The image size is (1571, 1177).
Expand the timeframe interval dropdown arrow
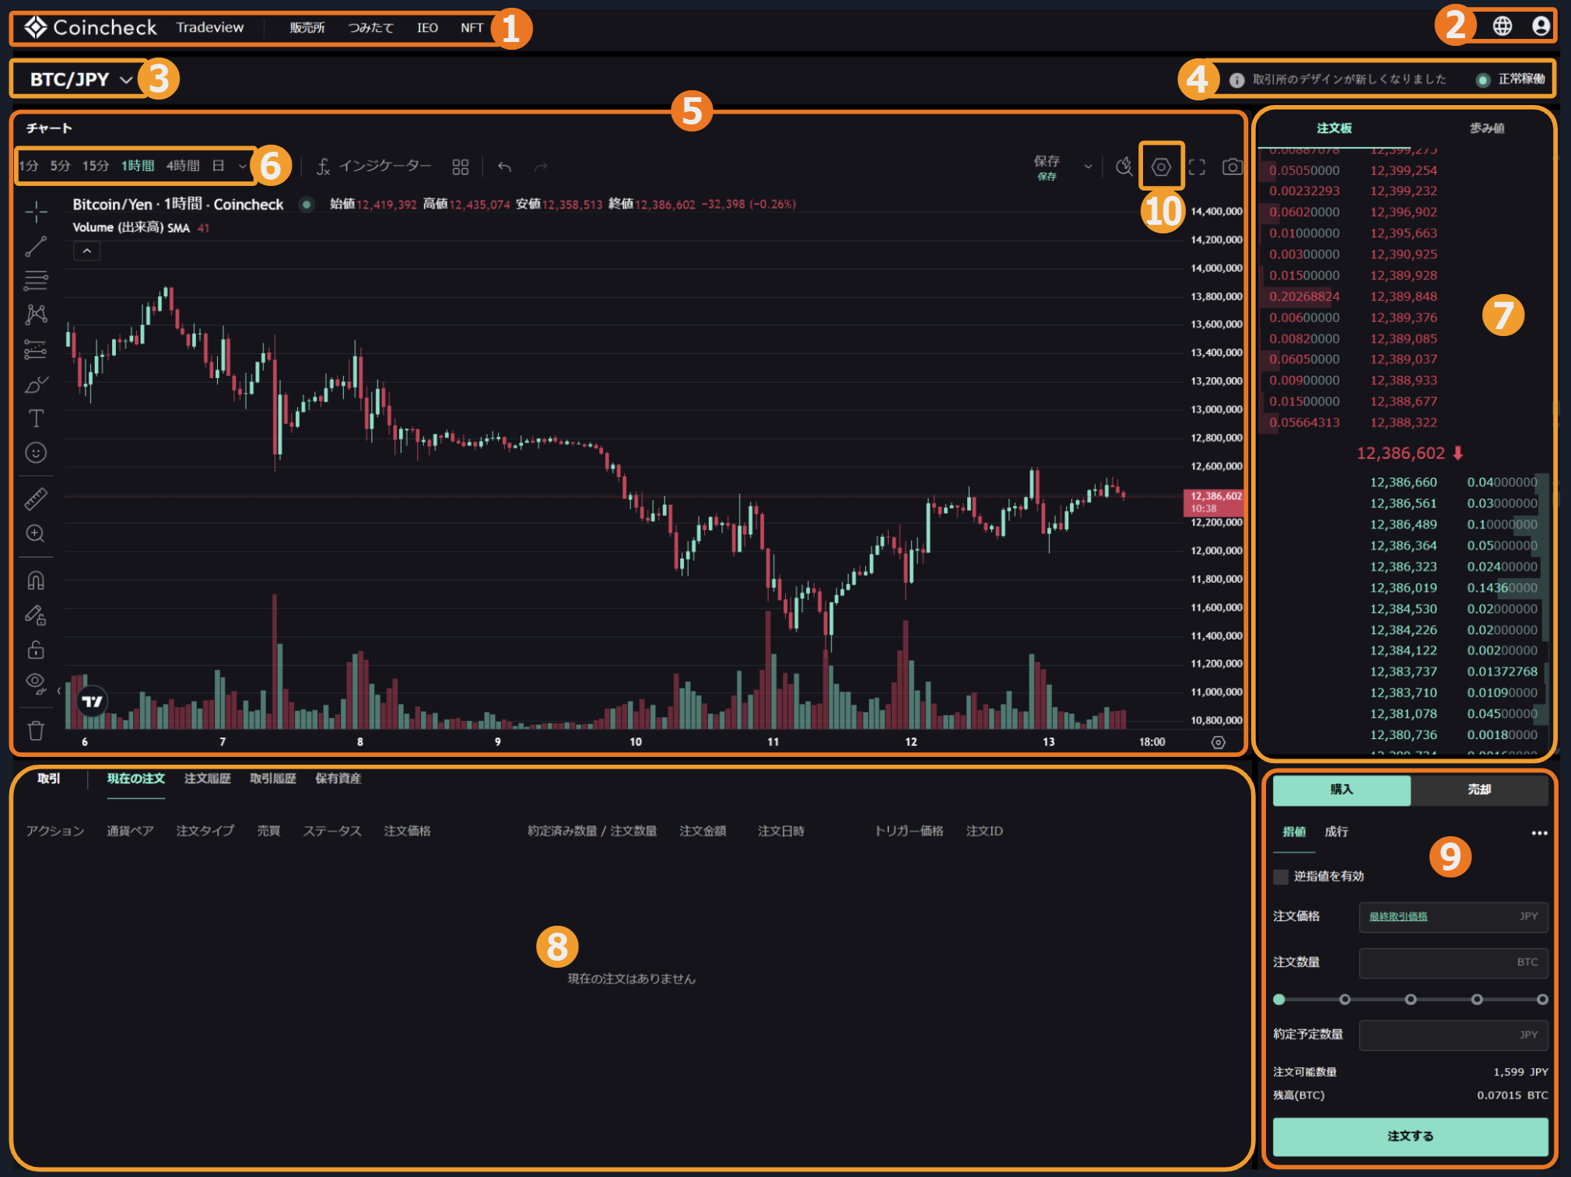242,166
